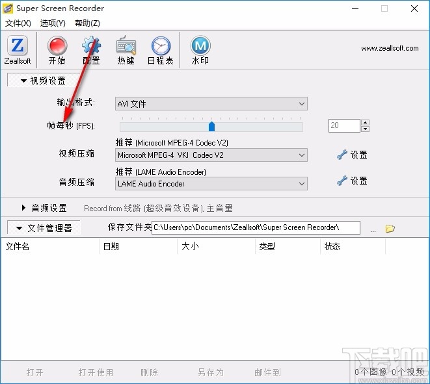Image resolution: width=430 pixels, height=384 pixels.
Task: Open the 帮助(Z) menu
Action: pyautogui.click(x=87, y=23)
